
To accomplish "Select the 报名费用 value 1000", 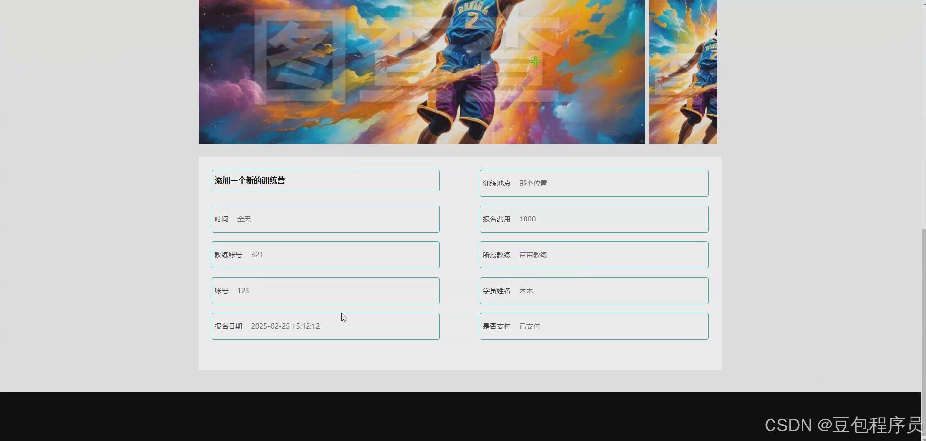I will pyautogui.click(x=527, y=219).
